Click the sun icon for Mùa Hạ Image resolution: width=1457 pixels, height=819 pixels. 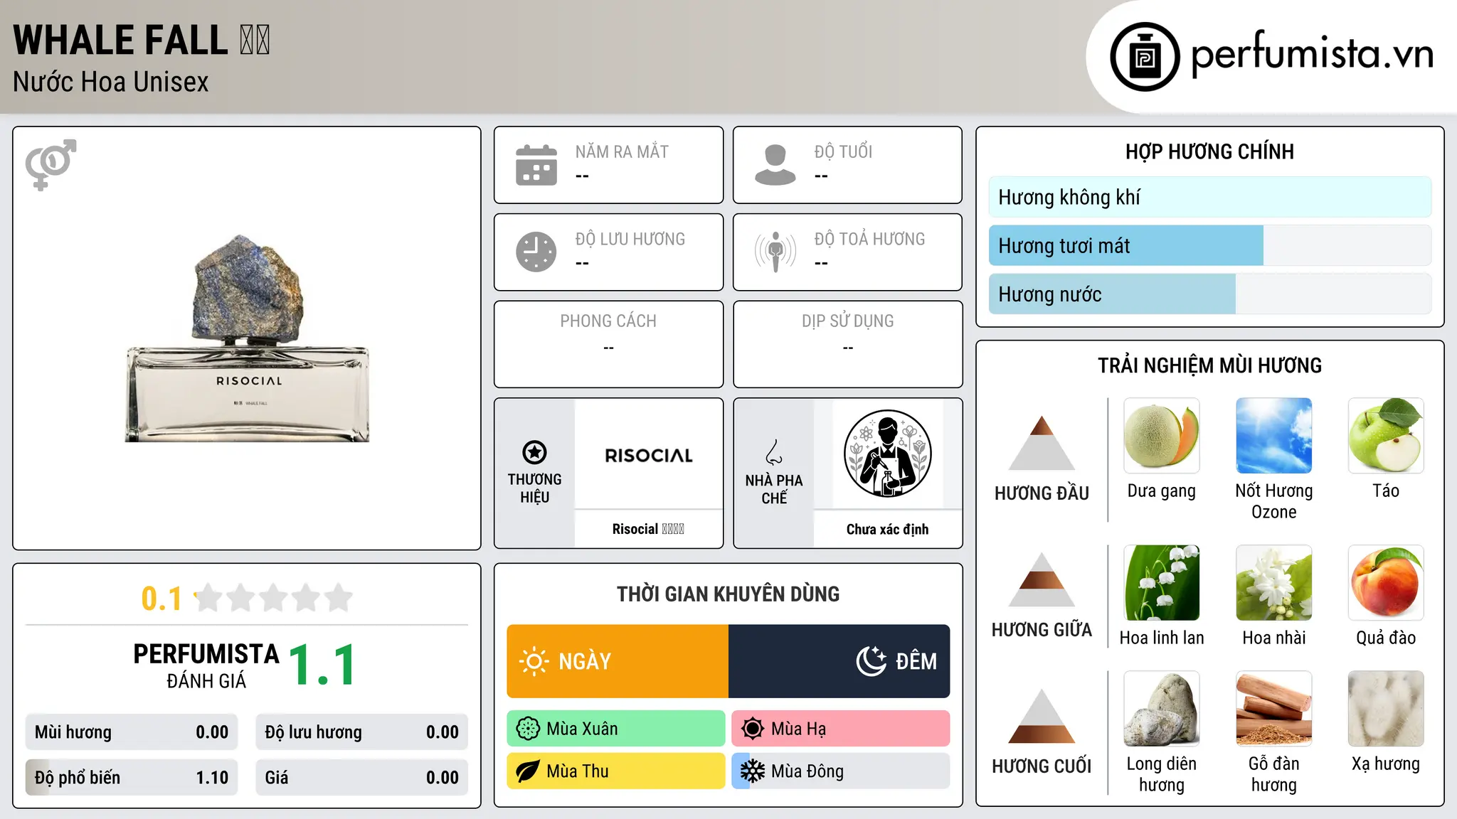point(753,729)
